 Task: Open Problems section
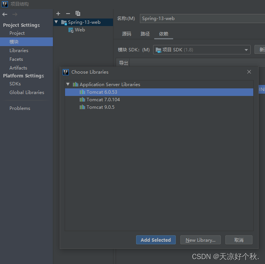point(20,108)
